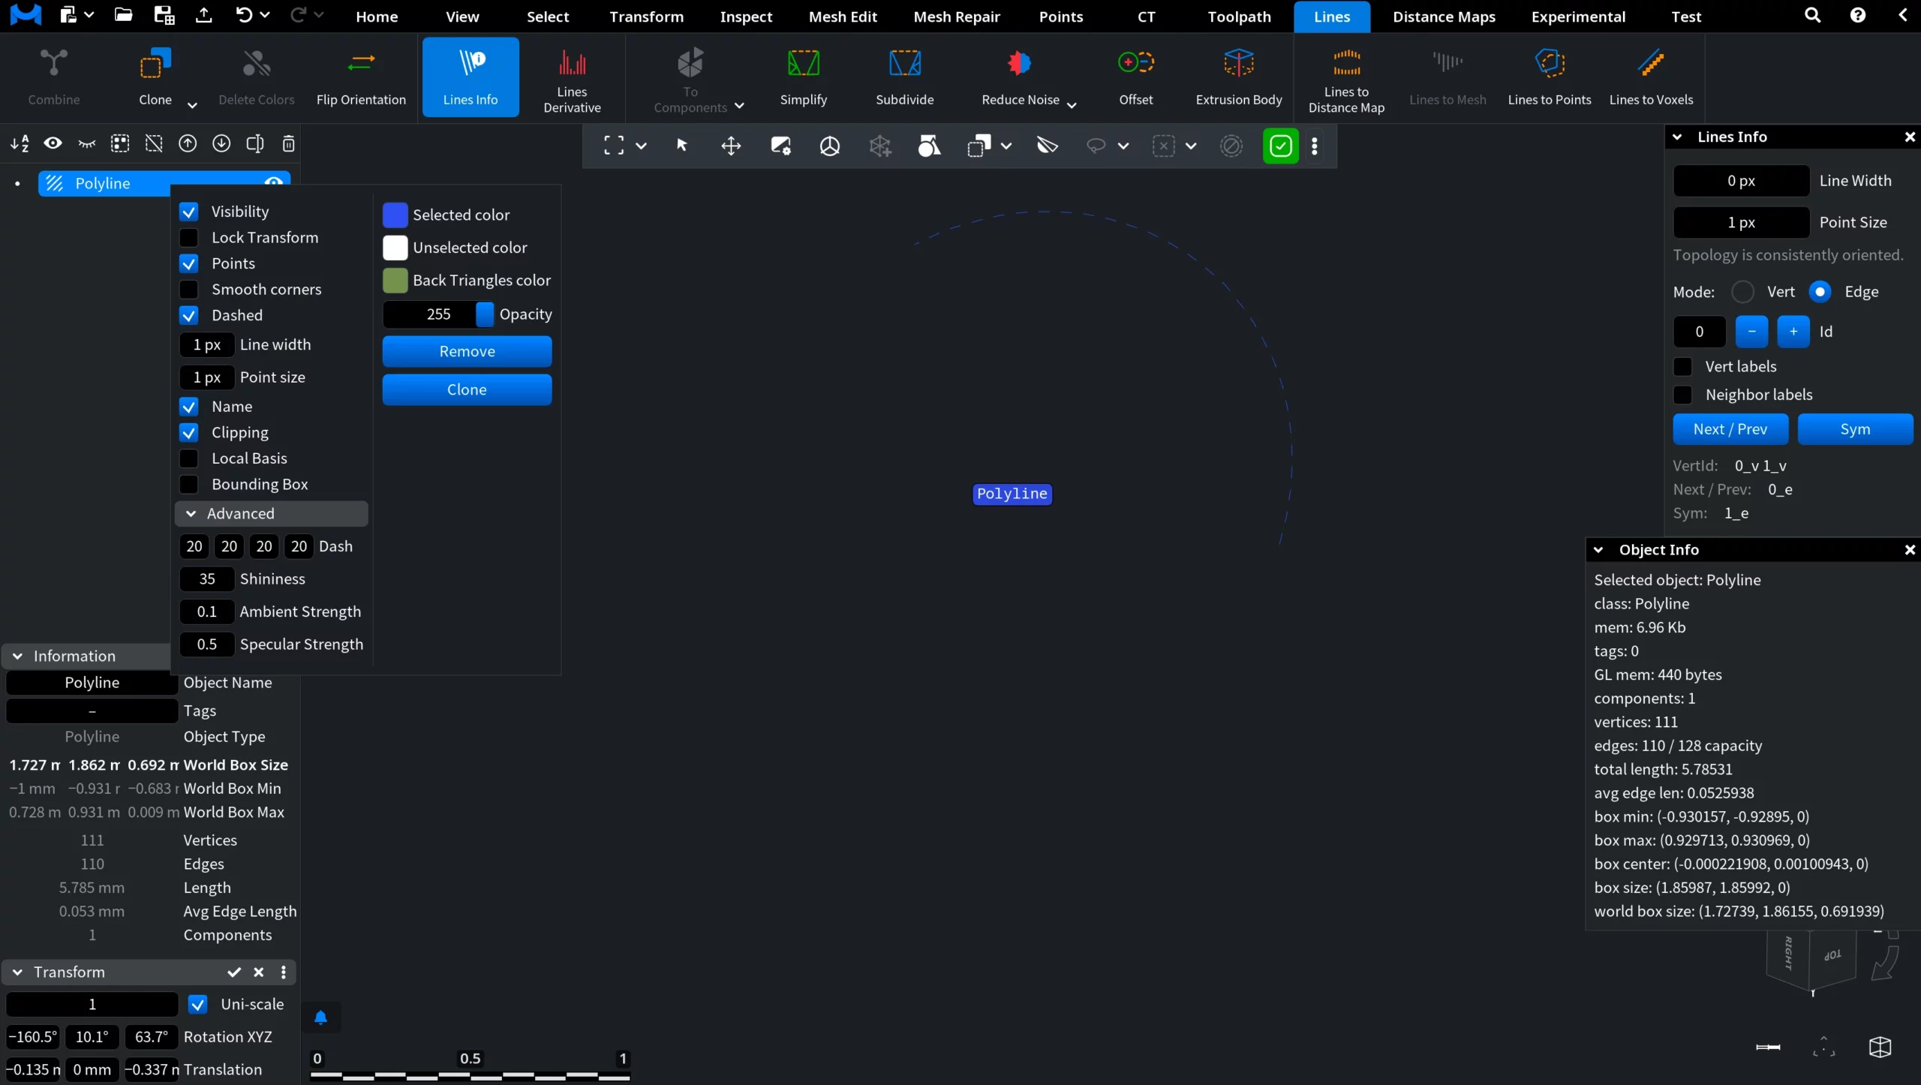Click the move transform cross-arrows icon
The width and height of the screenshot is (1921, 1085).
(x=731, y=146)
